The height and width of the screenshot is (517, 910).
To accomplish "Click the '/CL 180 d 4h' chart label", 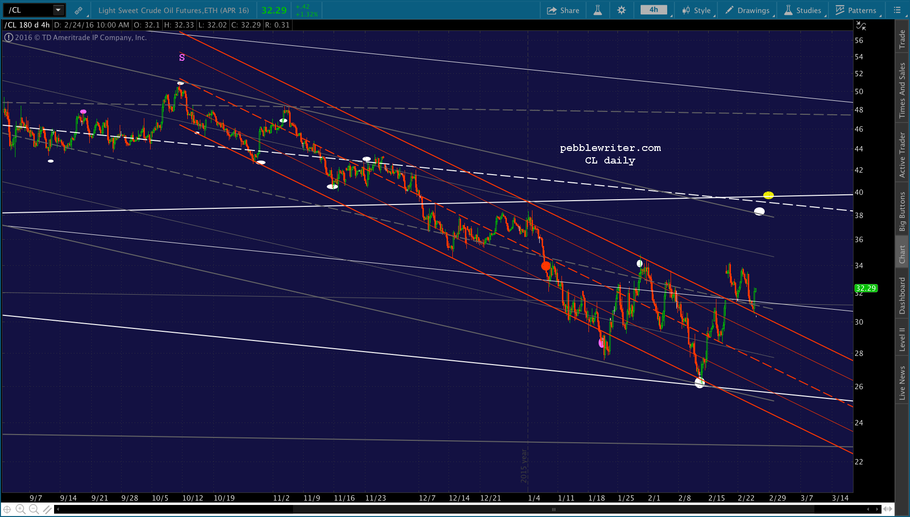I will pos(28,25).
